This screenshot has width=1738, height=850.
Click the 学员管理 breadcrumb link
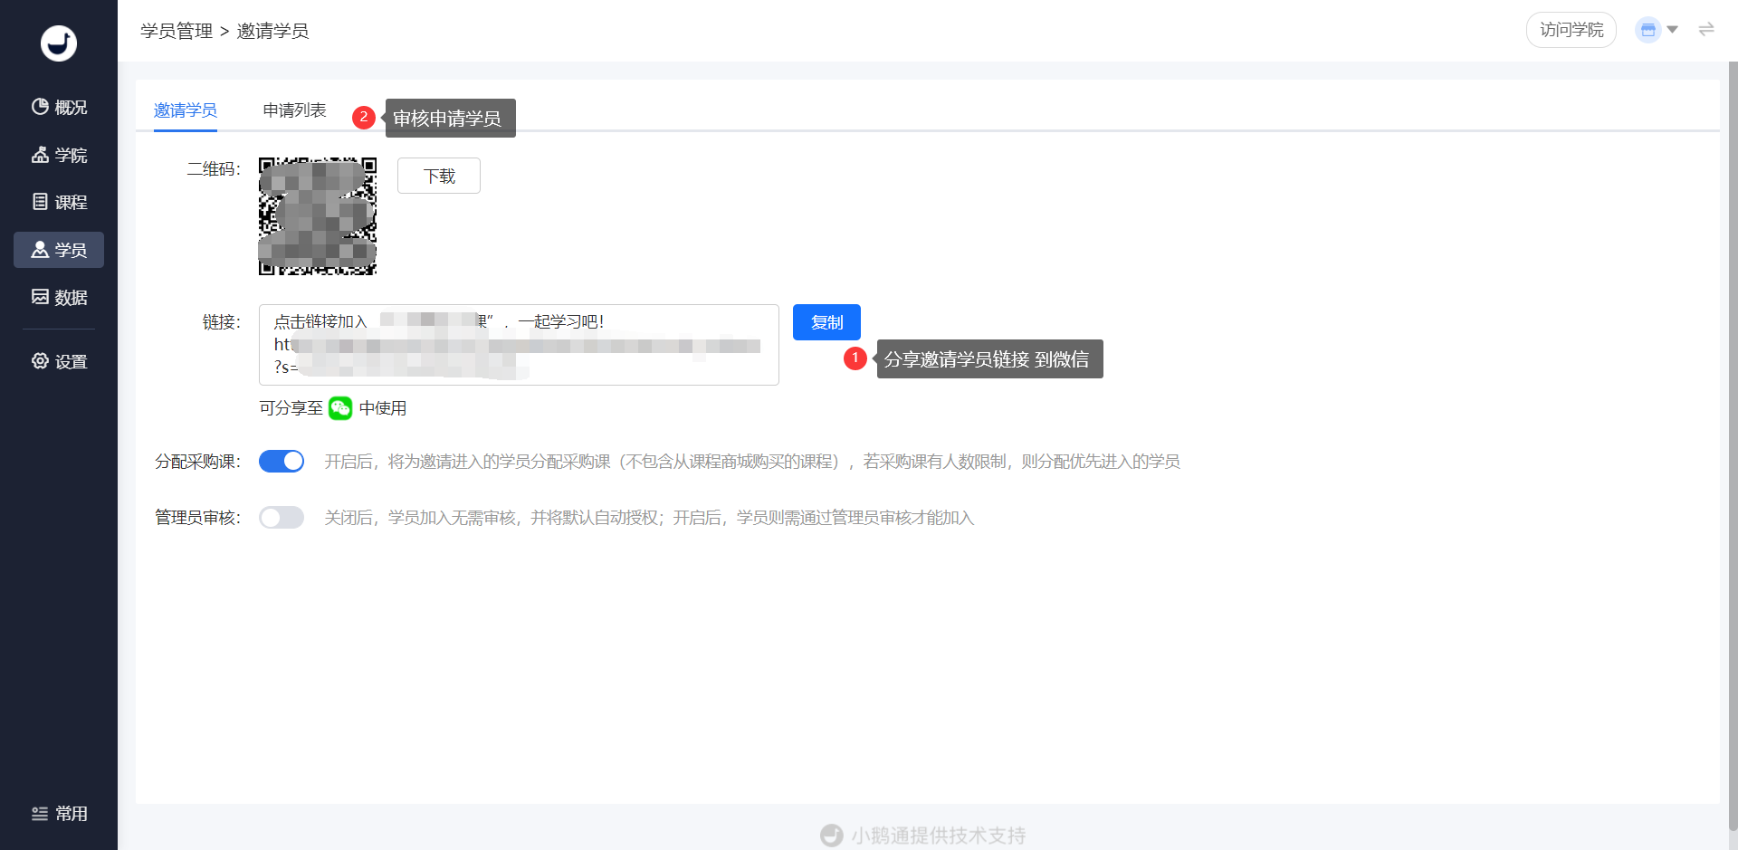(x=177, y=31)
